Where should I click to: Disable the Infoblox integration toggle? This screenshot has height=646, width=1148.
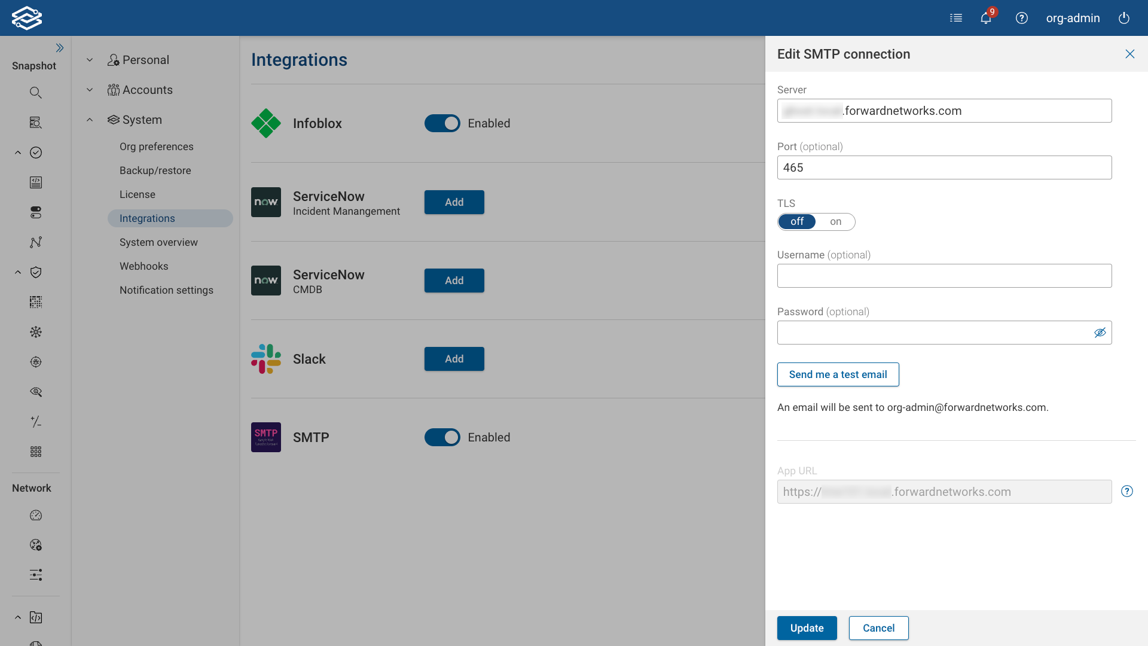[x=442, y=123]
